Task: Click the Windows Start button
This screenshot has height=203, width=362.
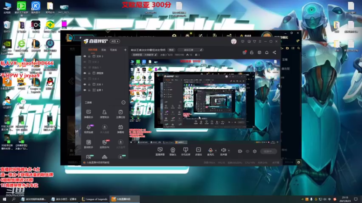Action: click(x=4, y=199)
